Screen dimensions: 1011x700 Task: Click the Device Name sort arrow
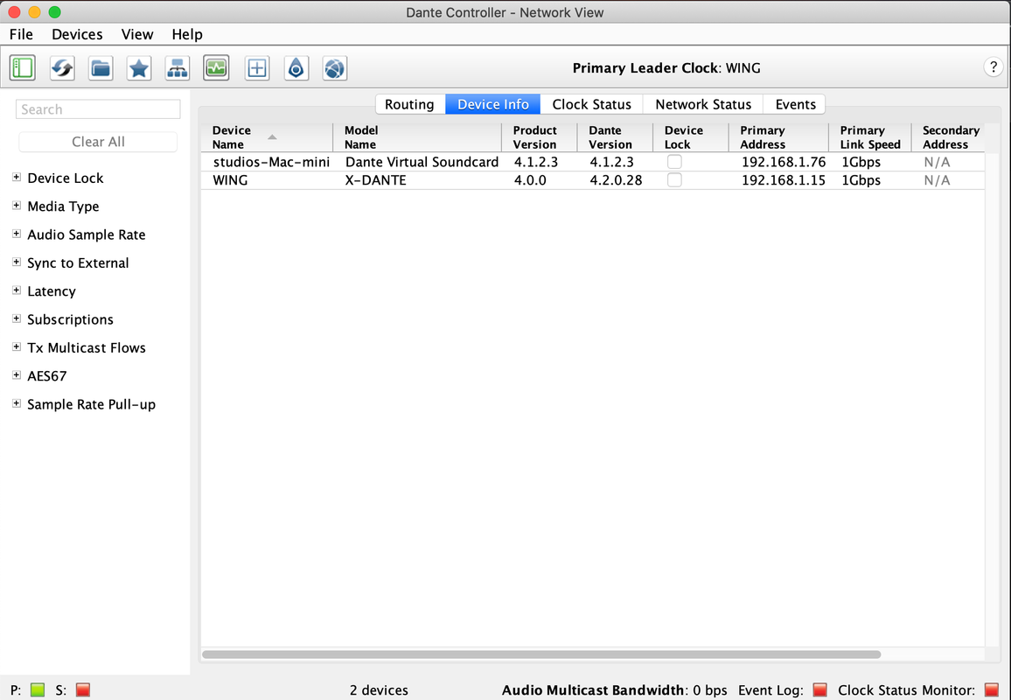(x=272, y=136)
